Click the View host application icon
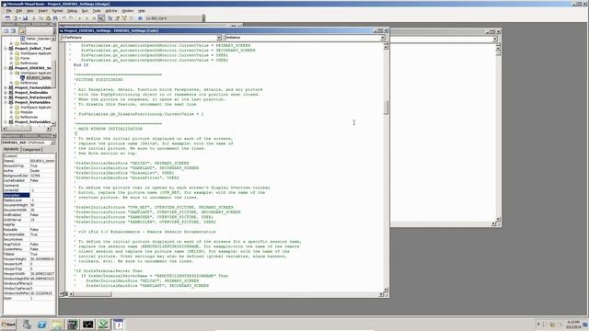Image resolution: width=589 pixels, height=331 pixels. 7,18
